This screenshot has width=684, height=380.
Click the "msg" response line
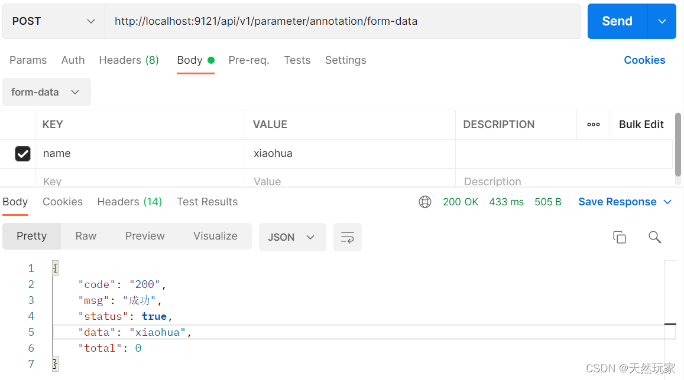[x=120, y=300]
